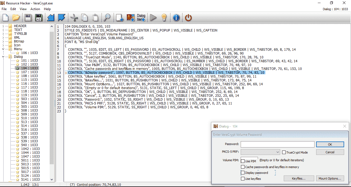Click the Compile script play icon
The height and width of the screenshot is (187, 351).
pos(153,18)
